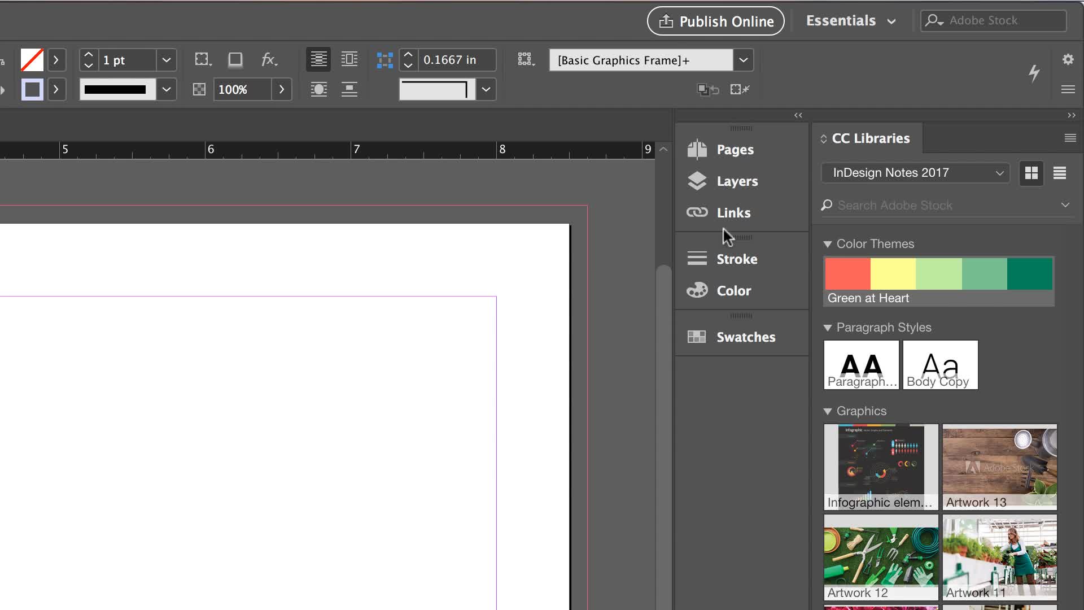Open the object style dropdown arrow
Screen dimensions: 1084x610
click(x=744, y=60)
